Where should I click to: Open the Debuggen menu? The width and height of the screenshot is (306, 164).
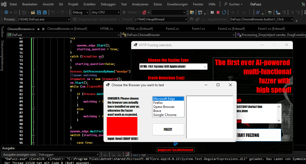[x=108, y=4]
